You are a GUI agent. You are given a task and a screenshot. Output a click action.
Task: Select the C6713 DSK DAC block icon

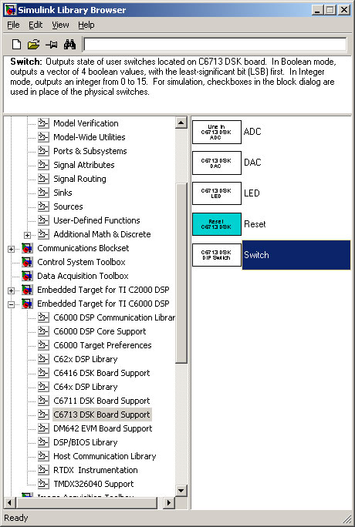pyautogui.click(x=217, y=163)
